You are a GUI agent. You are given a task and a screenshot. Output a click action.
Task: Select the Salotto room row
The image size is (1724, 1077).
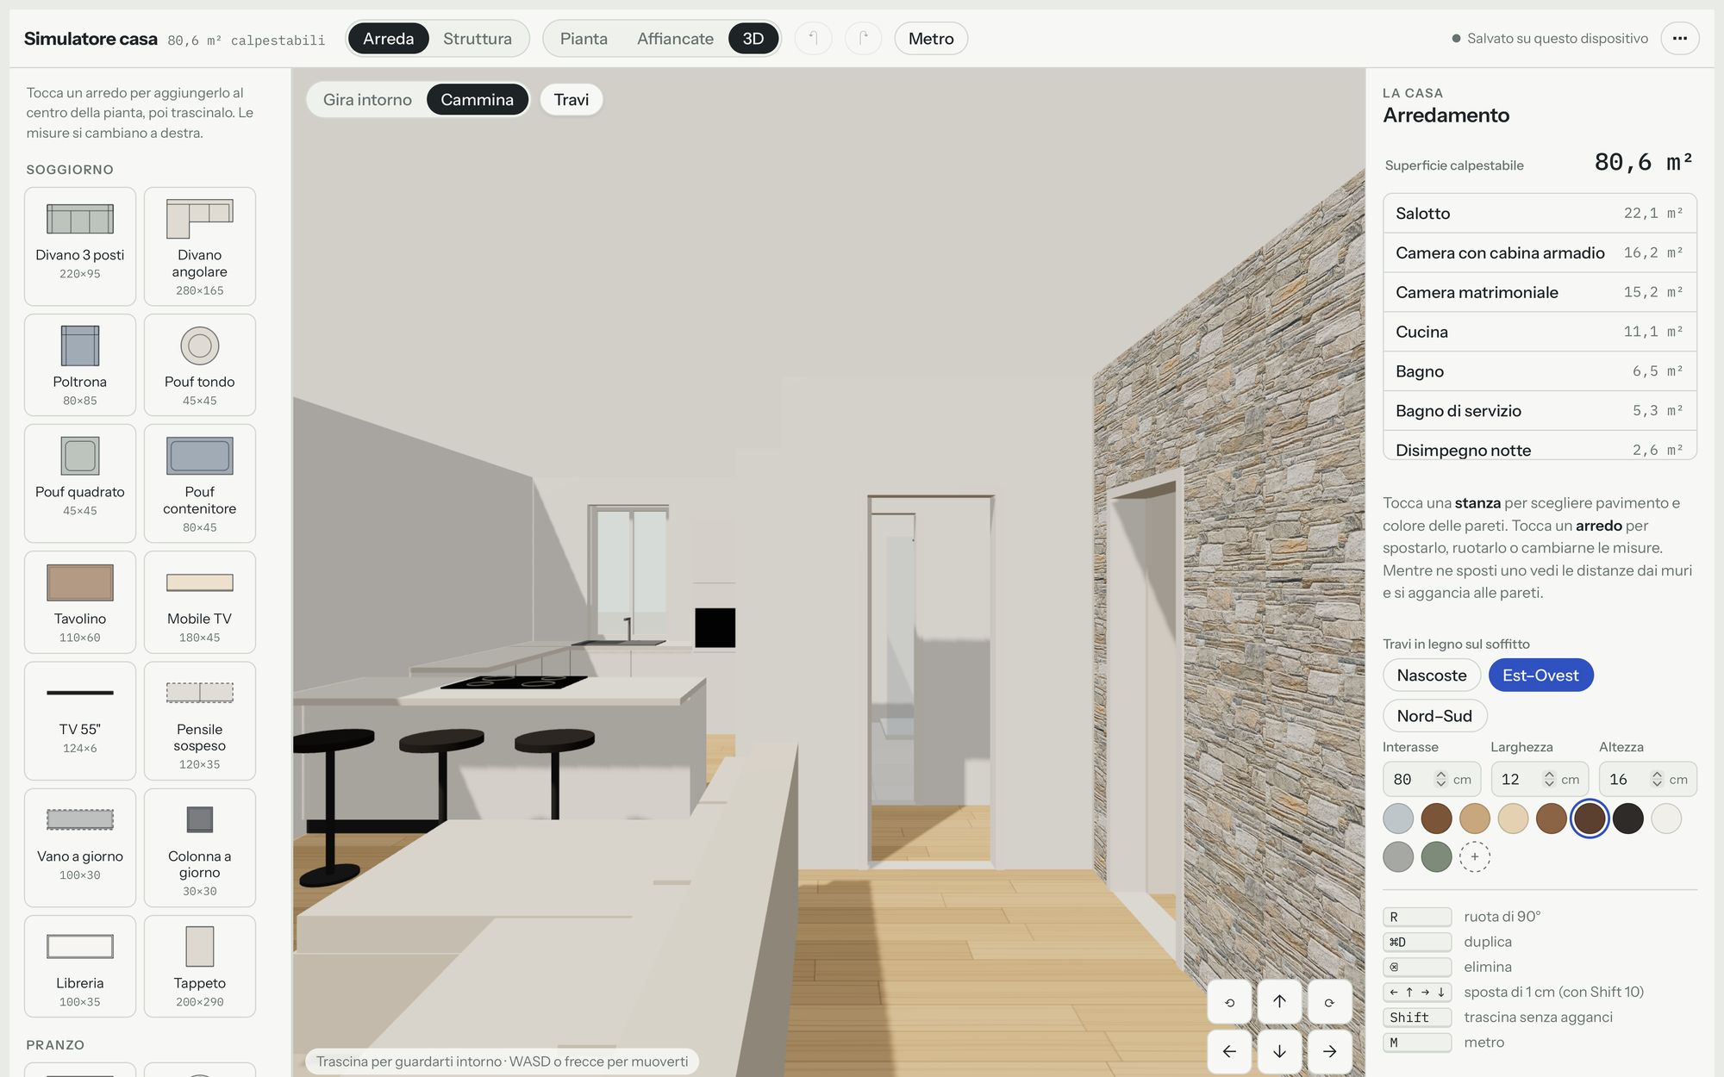pos(1540,213)
